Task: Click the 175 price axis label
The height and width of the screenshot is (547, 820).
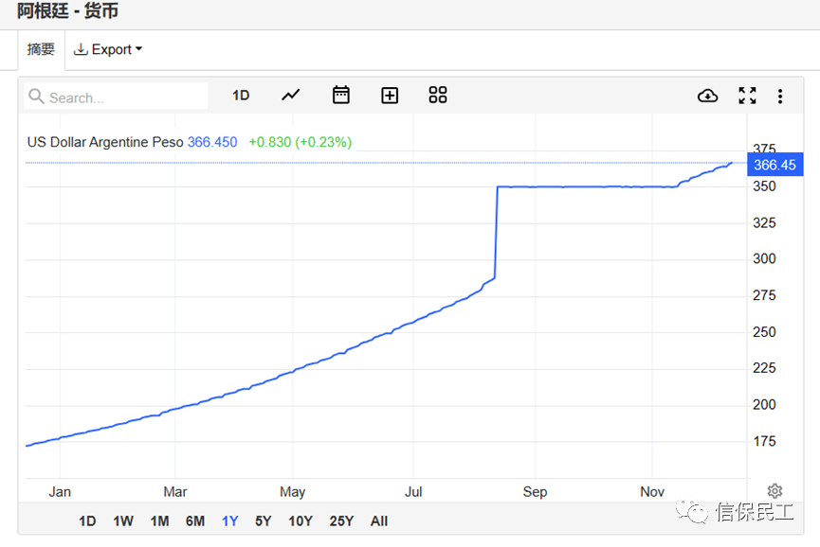Action: point(764,442)
